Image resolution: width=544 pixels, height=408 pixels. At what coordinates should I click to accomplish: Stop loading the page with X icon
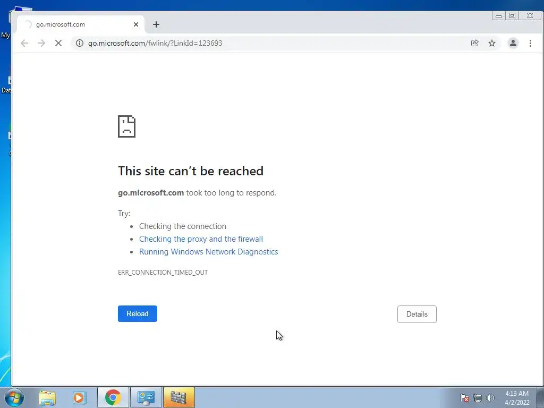(x=58, y=43)
